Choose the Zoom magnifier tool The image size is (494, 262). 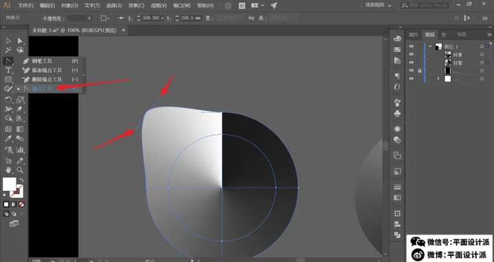click(20, 170)
